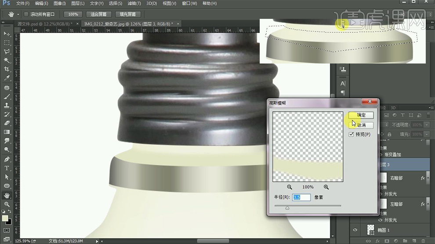Screen dimensions: 435x244
Task: Toggle 渐变叠加 effect visibility
Action: click(381, 155)
